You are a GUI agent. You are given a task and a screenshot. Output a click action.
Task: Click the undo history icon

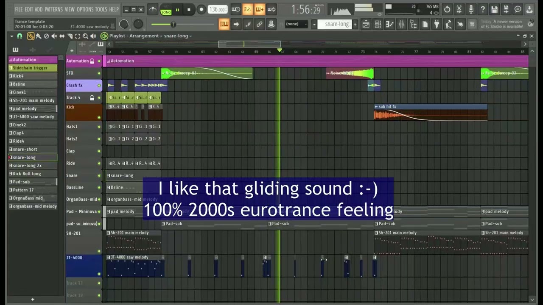tap(447, 9)
